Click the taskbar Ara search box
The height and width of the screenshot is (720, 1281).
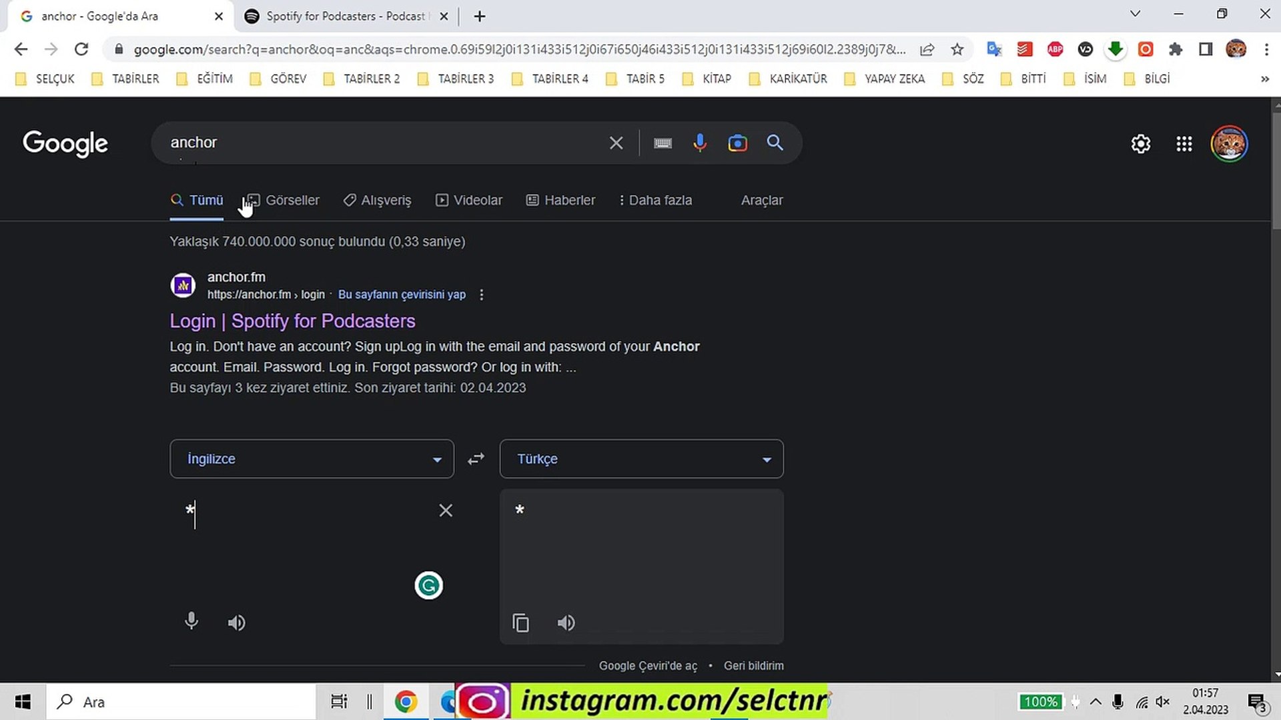(x=181, y=701)
